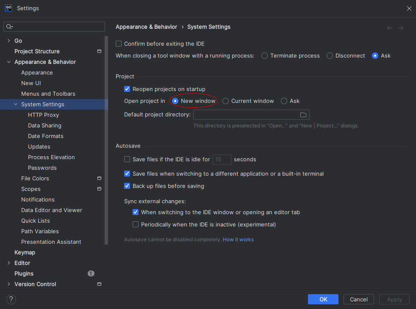Open Updates settings
The height and width of the screenshot is (309, 416).
click(x=39, y=146)
